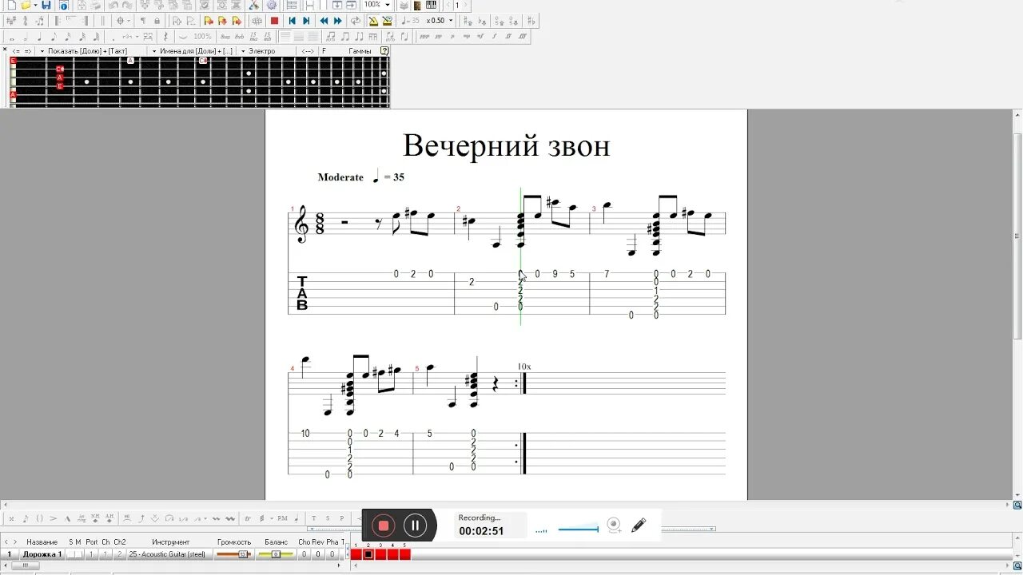This screenshot has height=575, width=1023.
Task: Apply 8vb octave marking
Action: click(240, 37)
